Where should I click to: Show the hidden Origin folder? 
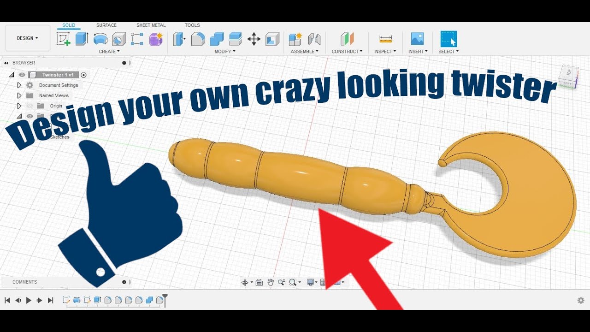[30, 106]
